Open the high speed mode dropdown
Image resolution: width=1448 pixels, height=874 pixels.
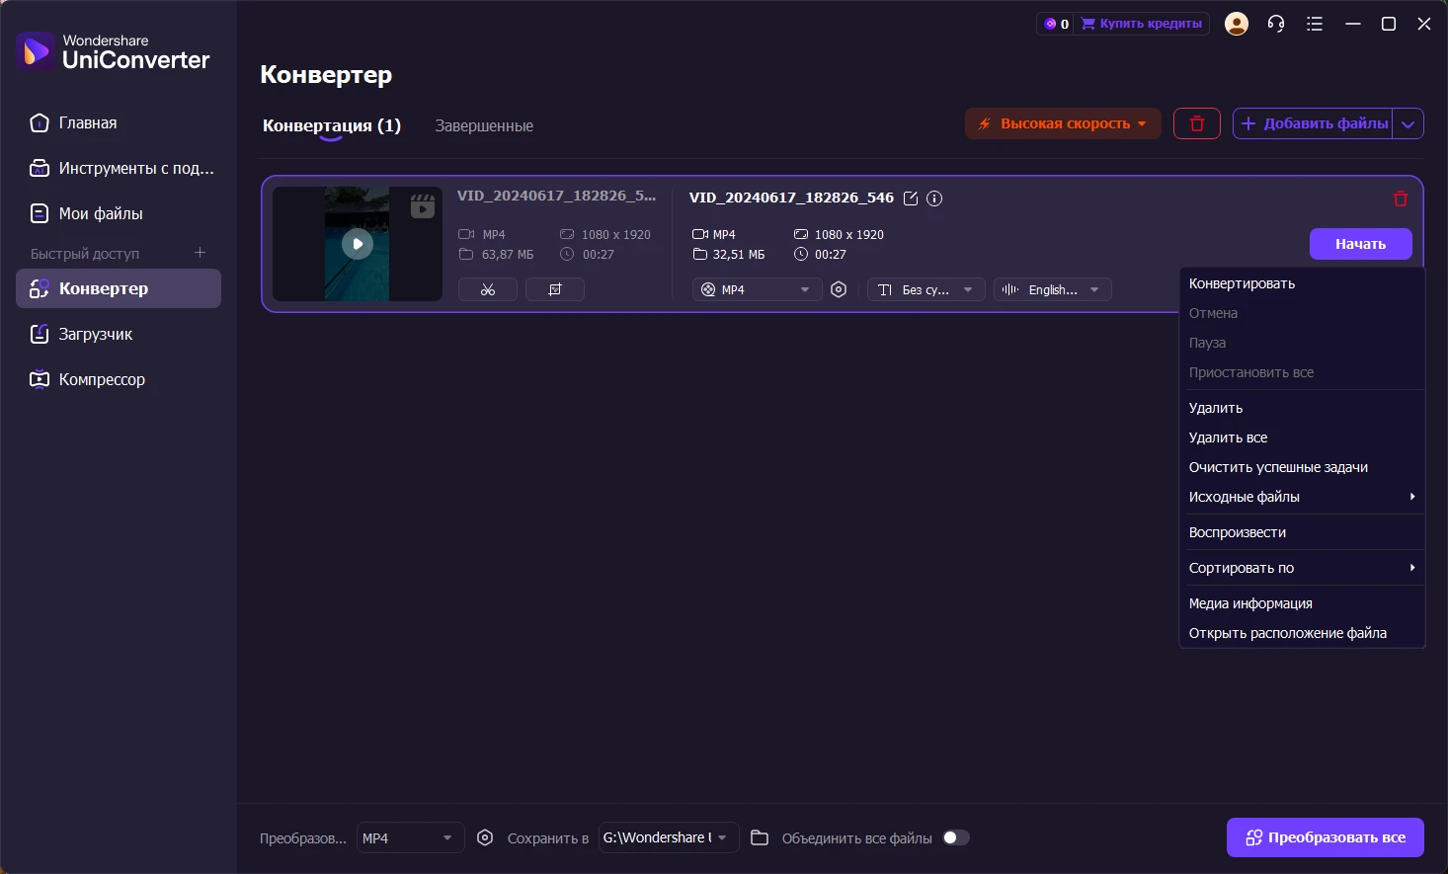pyautogui.click(x=1063, y=123)
